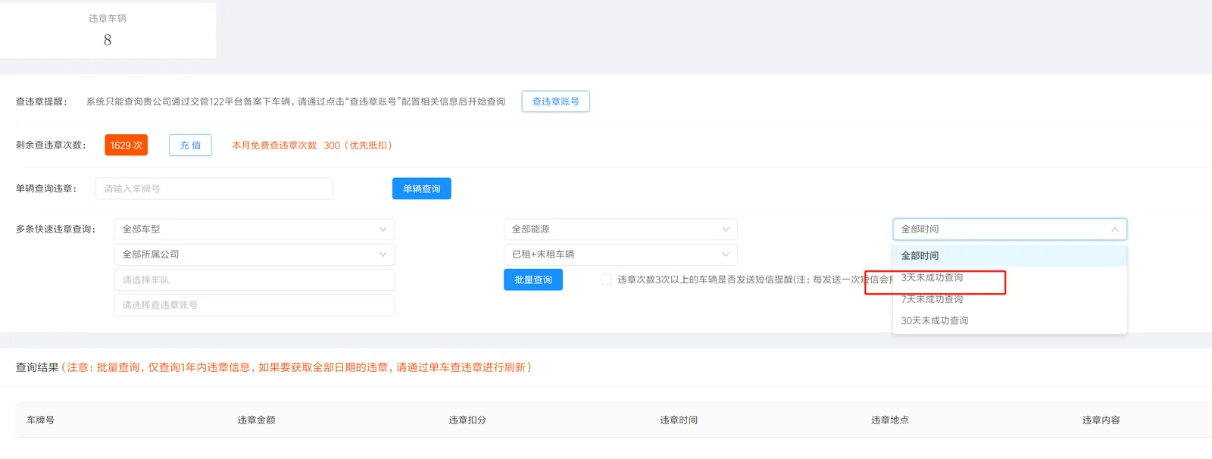Click the 剩余查违章次数 label
The height and width of the screenshot is (459, 1212).
point(51,145)
